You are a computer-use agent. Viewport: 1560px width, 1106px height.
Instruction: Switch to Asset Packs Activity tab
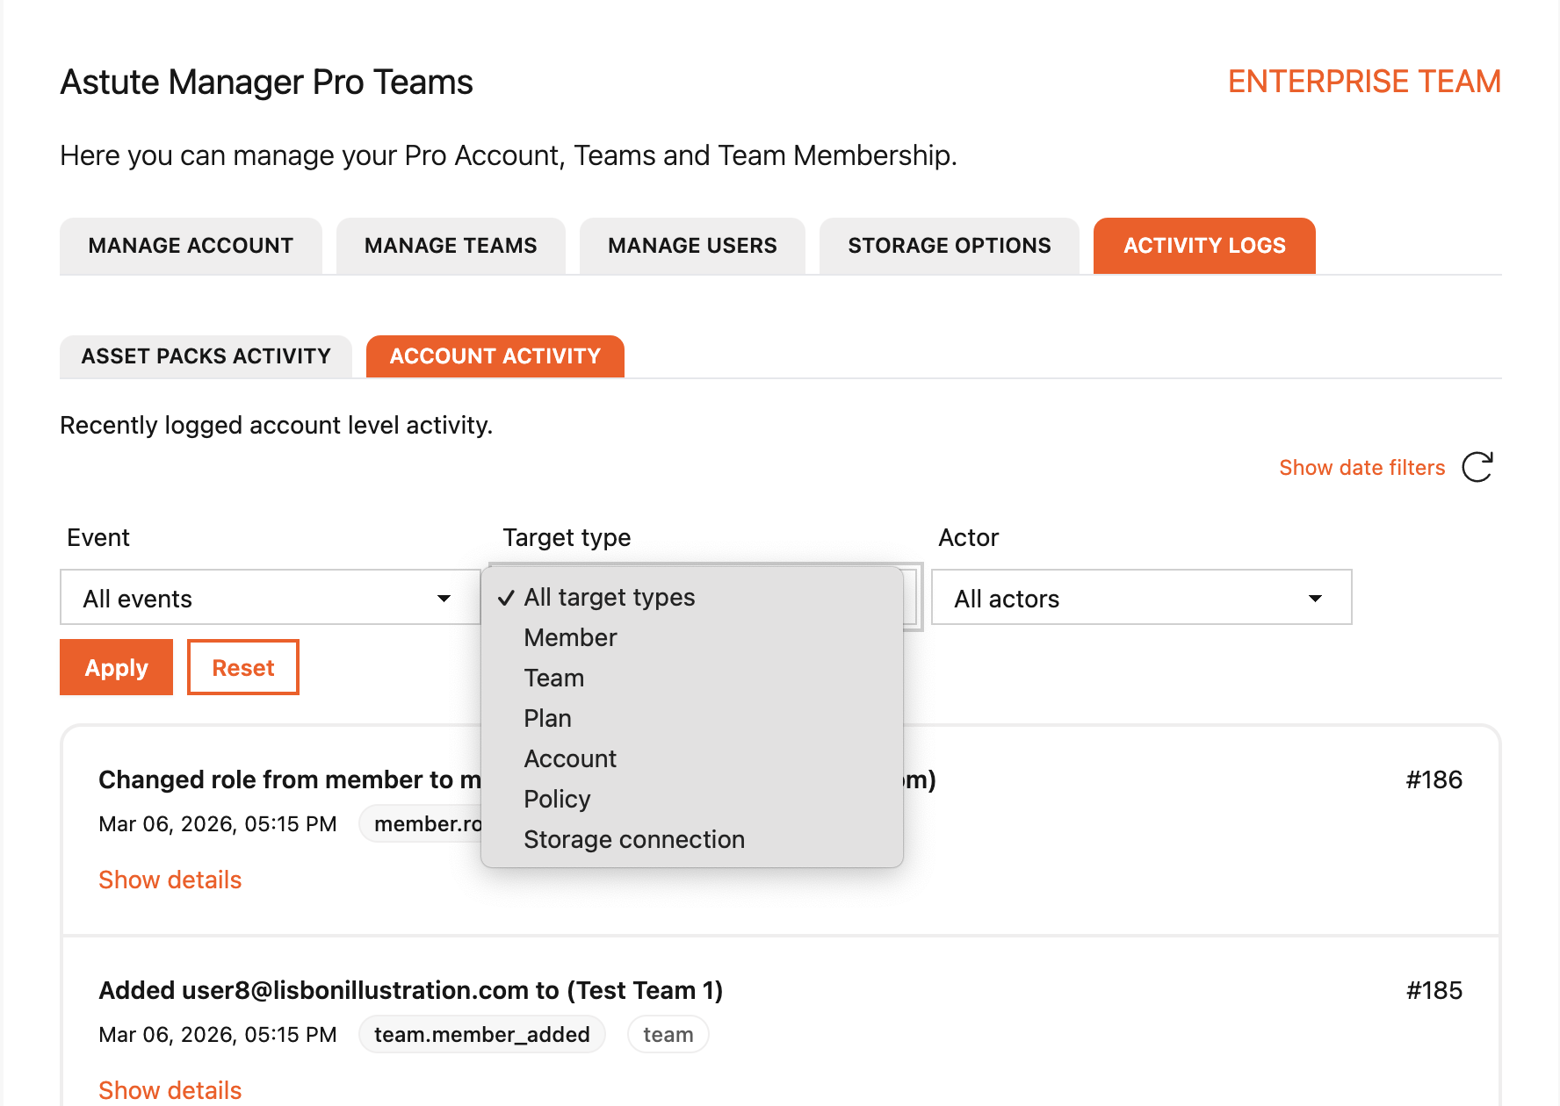206,356
